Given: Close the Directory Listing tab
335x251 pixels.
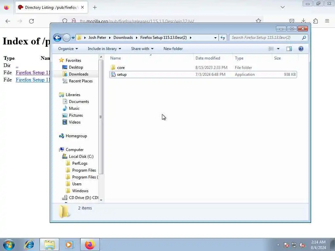Looking at the screenshot, I should click(x=82, y=8).
